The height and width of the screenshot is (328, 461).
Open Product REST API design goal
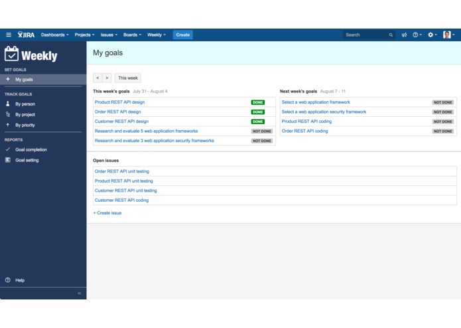click(119, 102)
